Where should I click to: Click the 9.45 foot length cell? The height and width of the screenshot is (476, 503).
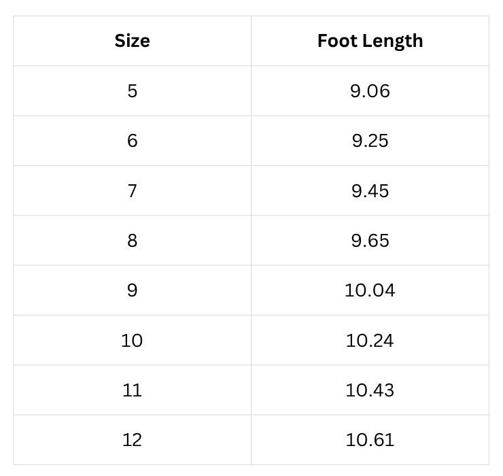pos(370,190)
